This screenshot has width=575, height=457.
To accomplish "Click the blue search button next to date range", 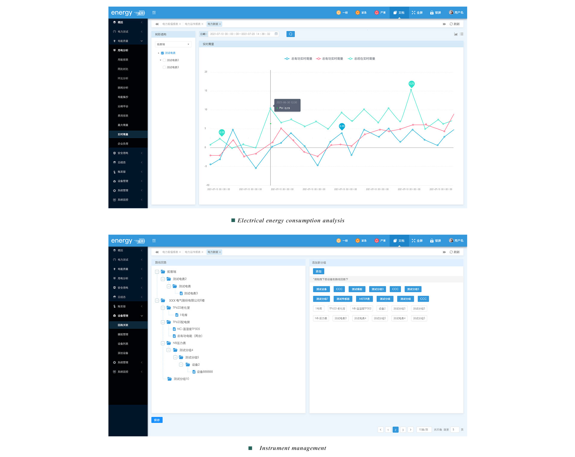I will pos(290,34).
